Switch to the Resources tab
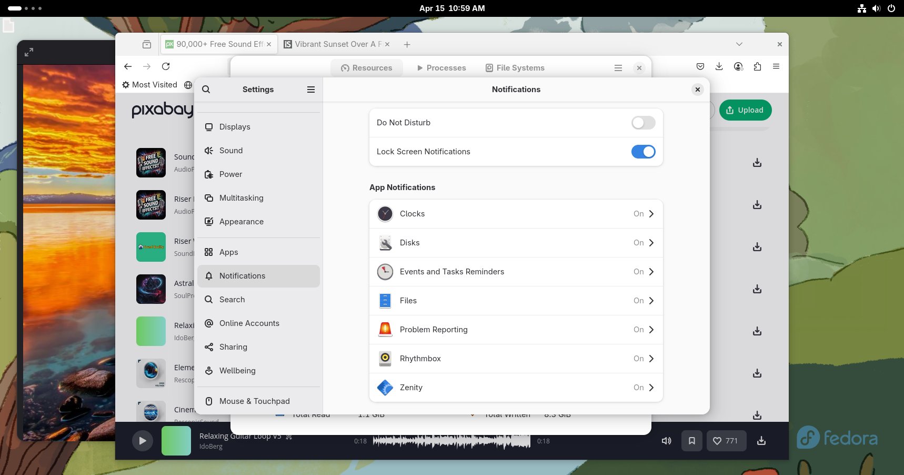Screen dimensions: 904x475 [367, 68]
